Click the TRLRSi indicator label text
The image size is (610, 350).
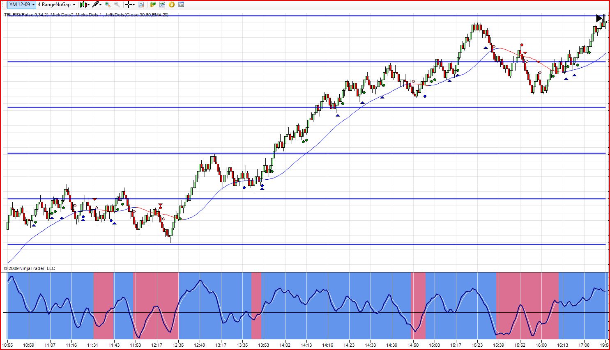pyautogui.click(x=27, y=15)
